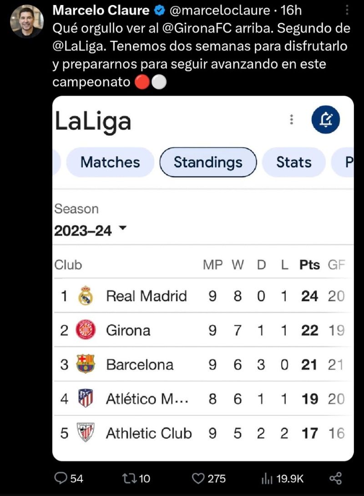Click the Barcelona crest logo
This screenshot has width=364, height=496.
(86, 364)
